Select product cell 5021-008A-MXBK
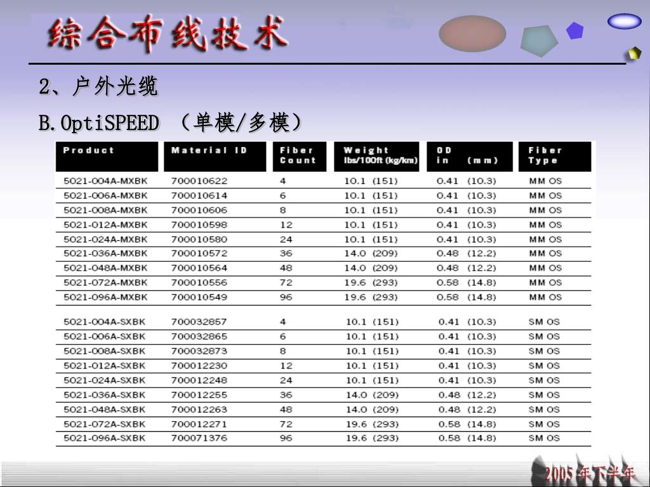This screenshot has width=650, height=487. click(x=105, y=211)
